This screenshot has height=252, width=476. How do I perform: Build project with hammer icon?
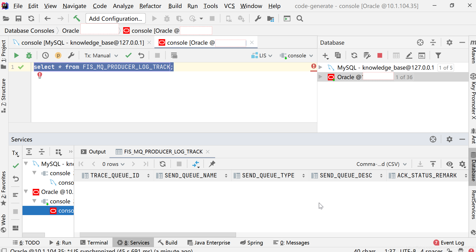pos(77,18)
